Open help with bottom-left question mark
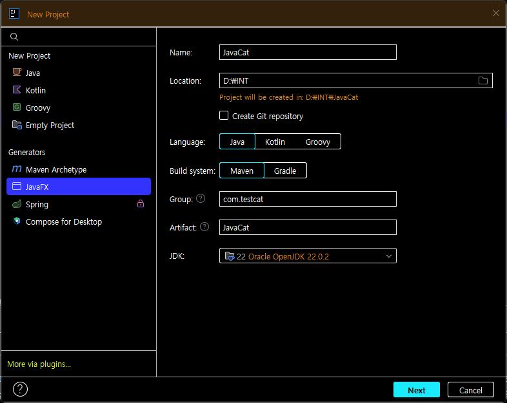507x403 pixels. click(x=21, y=389)
